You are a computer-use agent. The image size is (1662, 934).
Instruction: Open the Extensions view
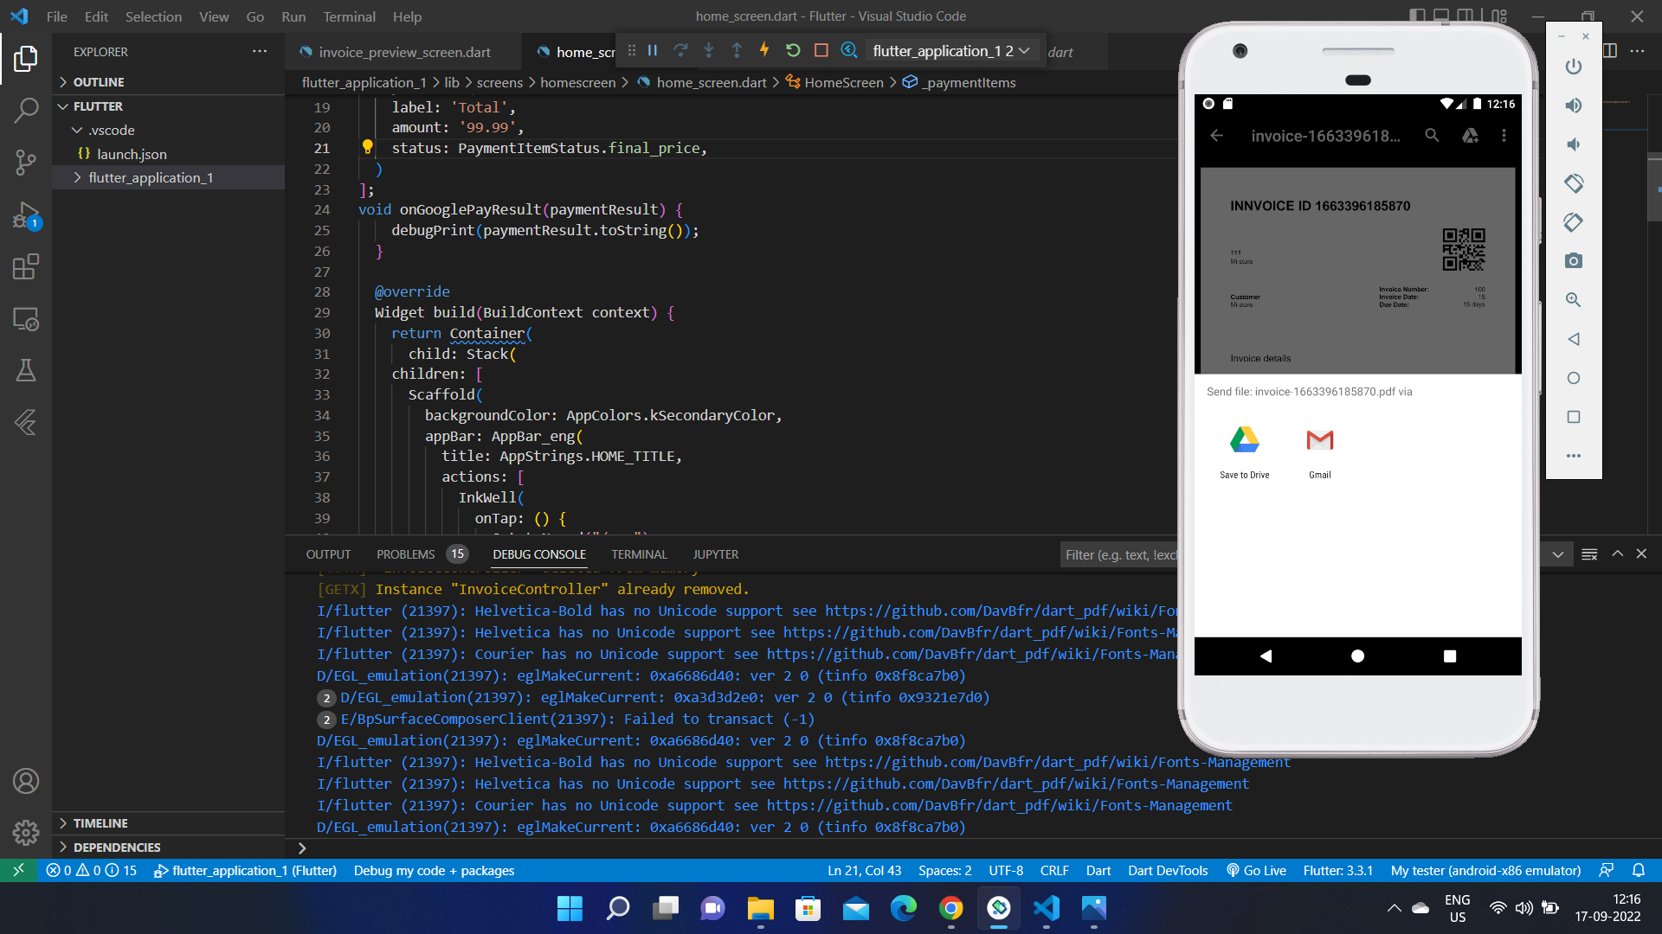26,266
